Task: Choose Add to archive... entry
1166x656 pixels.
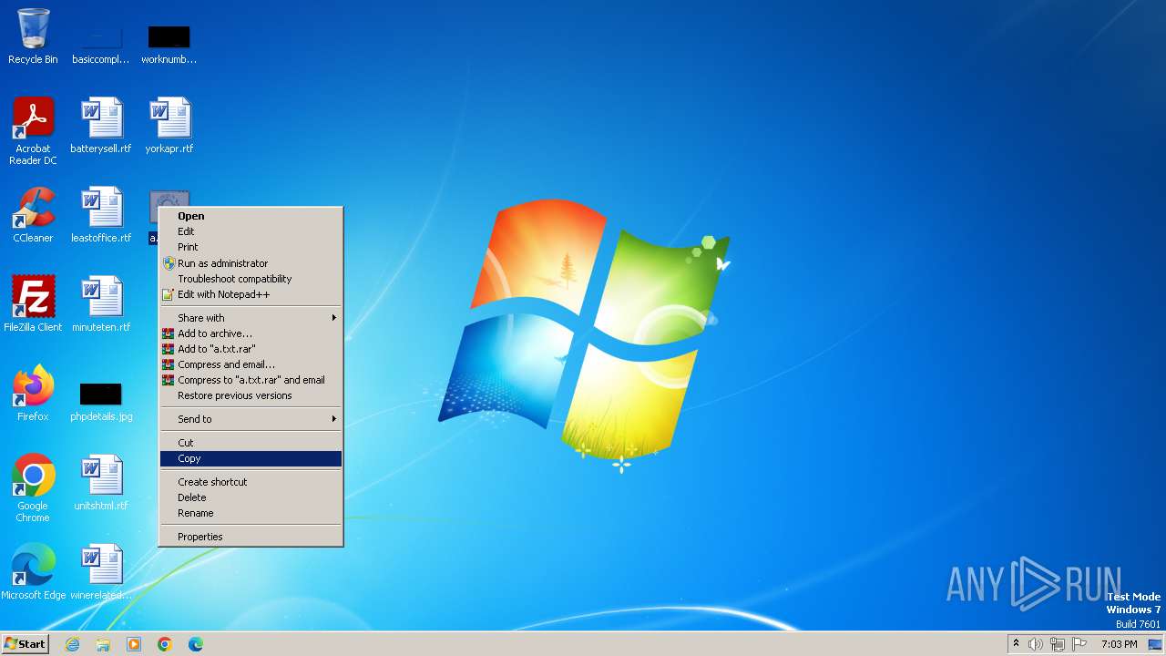Action: point(251,333)
